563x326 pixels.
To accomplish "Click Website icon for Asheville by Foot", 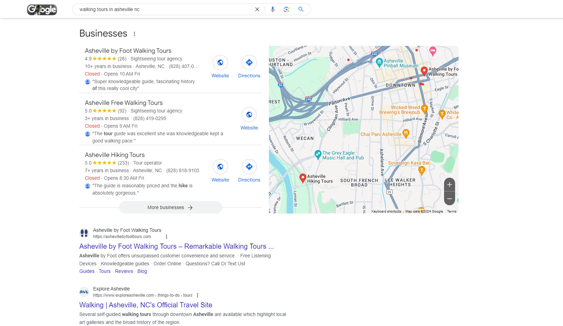I will pyautogui.click(x=220, y=62).
